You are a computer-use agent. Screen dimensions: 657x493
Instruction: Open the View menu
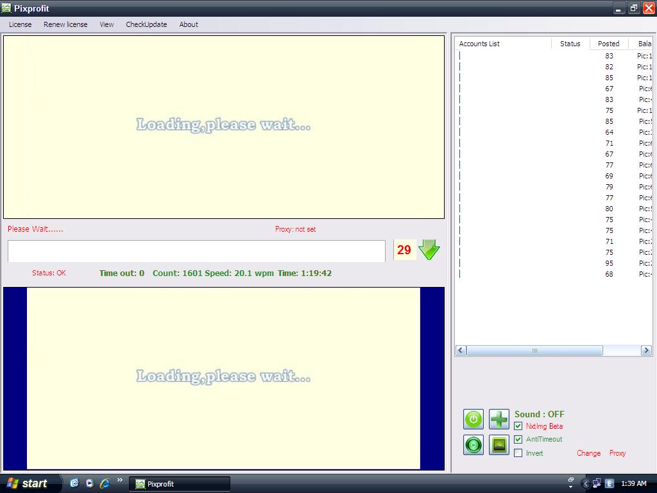[107, 24]
